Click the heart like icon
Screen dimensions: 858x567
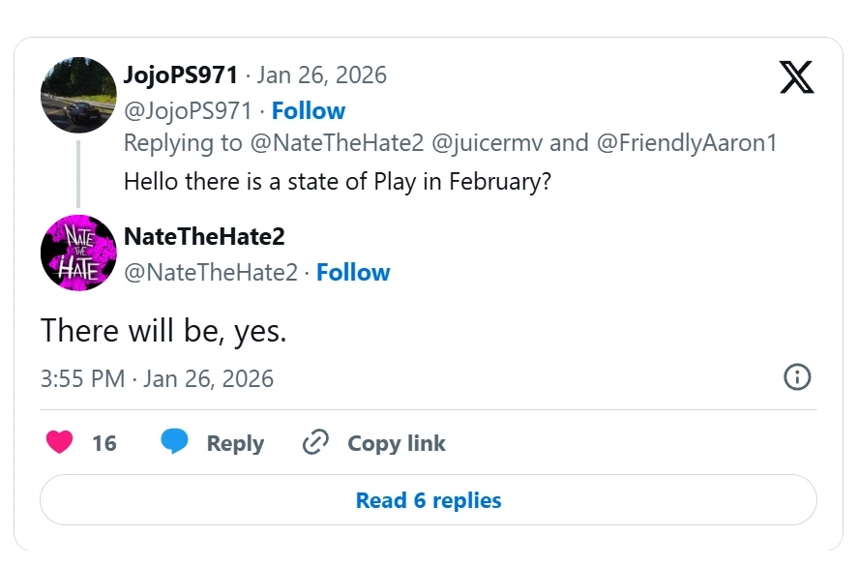pyautogui.click(x=60, y=442)
